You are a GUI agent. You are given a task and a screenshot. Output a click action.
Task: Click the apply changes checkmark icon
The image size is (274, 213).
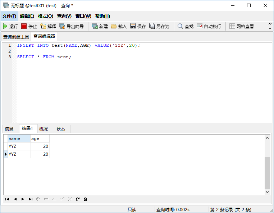[62, 199]
